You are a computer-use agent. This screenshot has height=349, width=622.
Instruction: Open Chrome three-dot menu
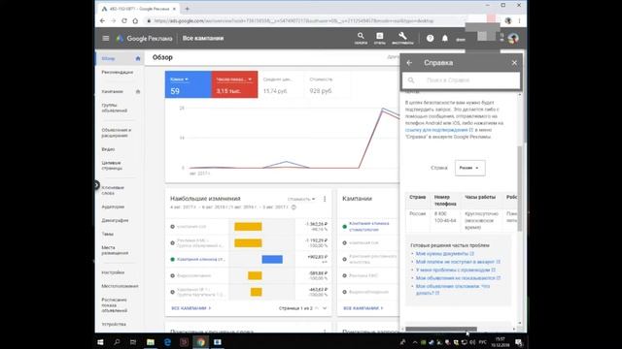point(519,20)
